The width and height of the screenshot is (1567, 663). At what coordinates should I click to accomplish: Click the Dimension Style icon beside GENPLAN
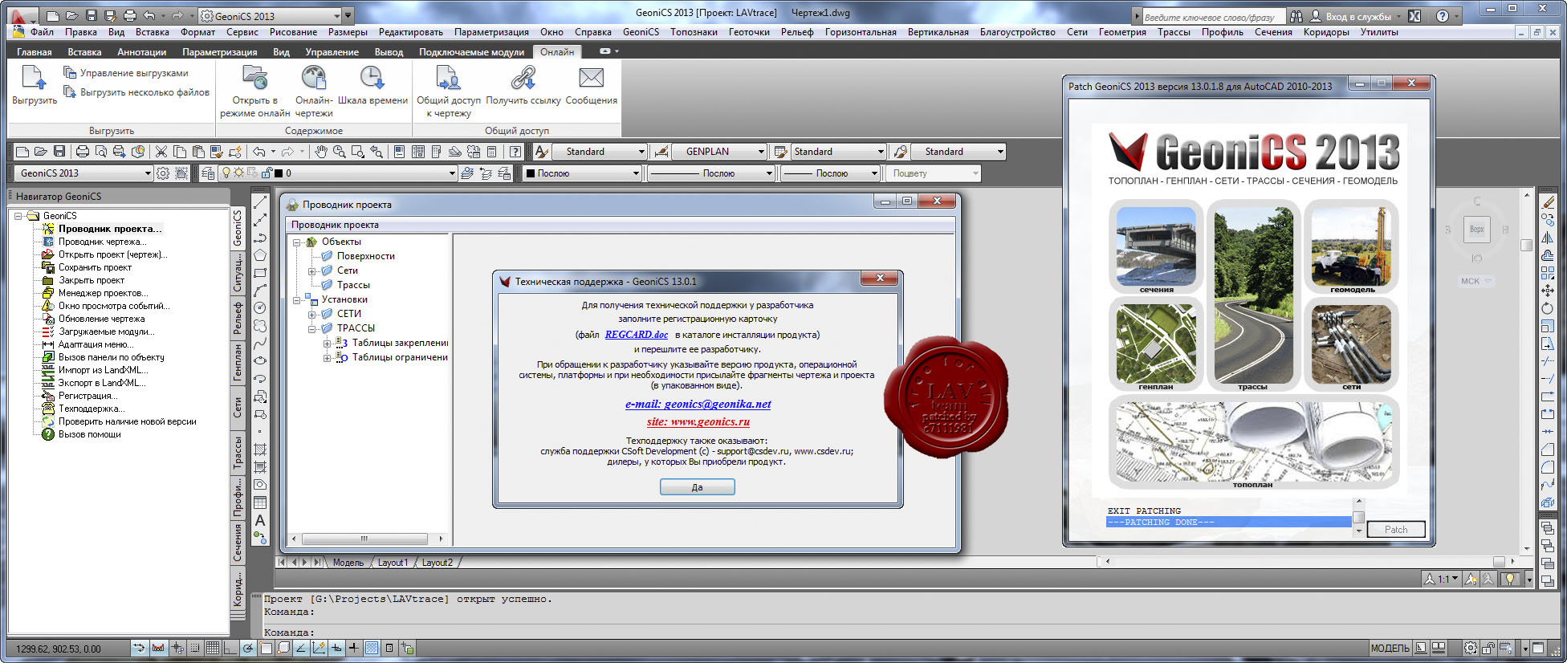[x=661, y=151]
